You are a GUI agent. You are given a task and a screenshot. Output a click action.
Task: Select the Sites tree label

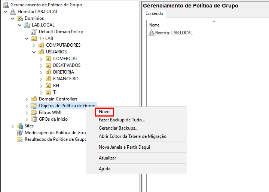pos(29,126)
